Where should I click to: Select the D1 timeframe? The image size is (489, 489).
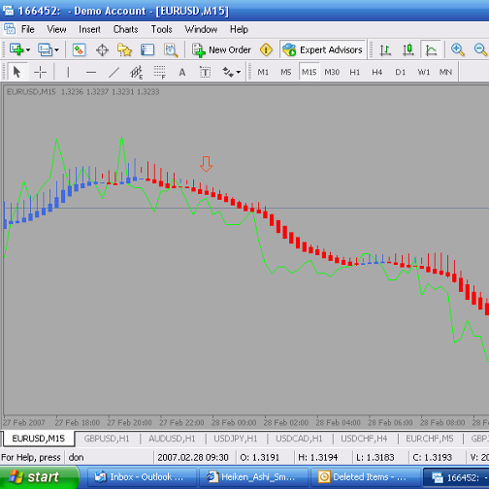pyautogui.click(x=401, y=72)
